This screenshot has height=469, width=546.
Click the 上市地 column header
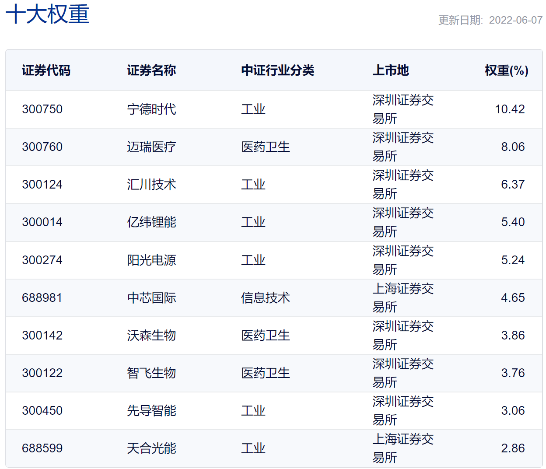coord(391,70)
